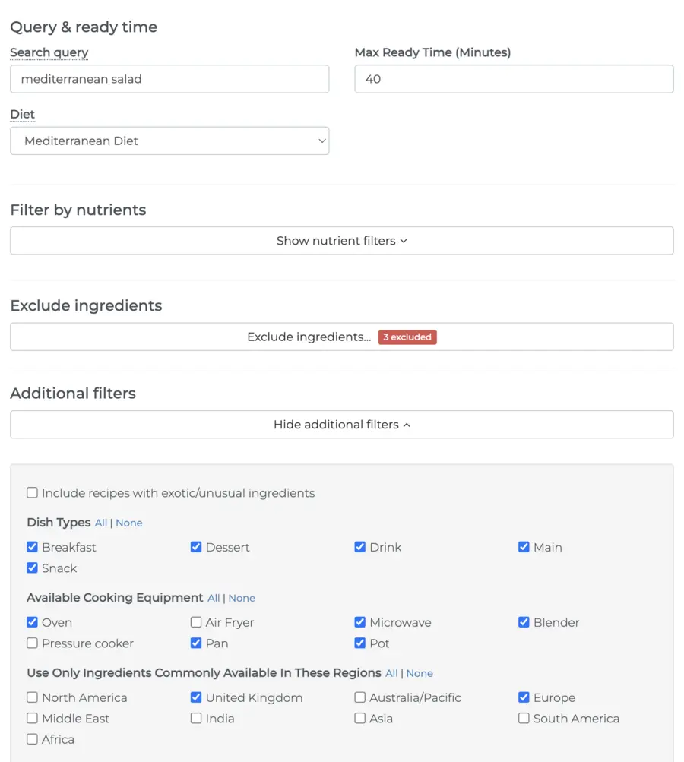Click All for regions list
Screen dimensions: 684x762
coord(391,673)
